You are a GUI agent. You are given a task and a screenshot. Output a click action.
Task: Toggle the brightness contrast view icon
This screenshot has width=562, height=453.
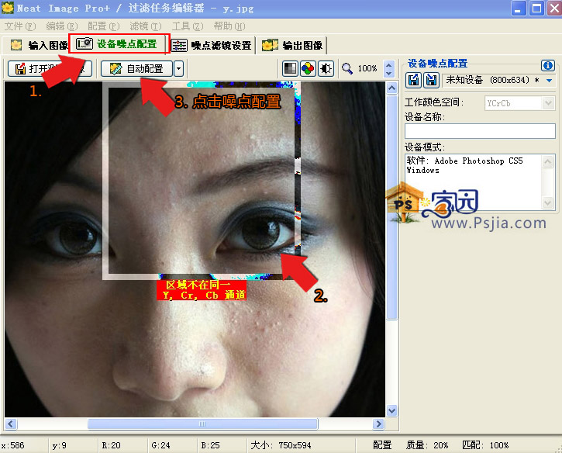(326, 68)
